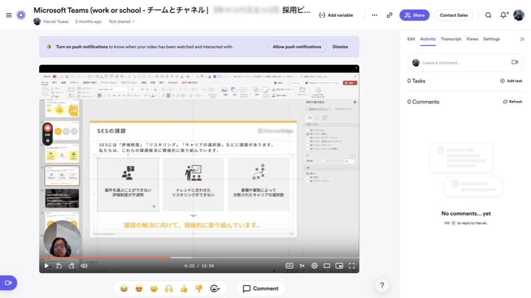Viewport: 531px width, 298px height.
Task: React with the thumbs up emoji
Action: [x=184, y=289]
